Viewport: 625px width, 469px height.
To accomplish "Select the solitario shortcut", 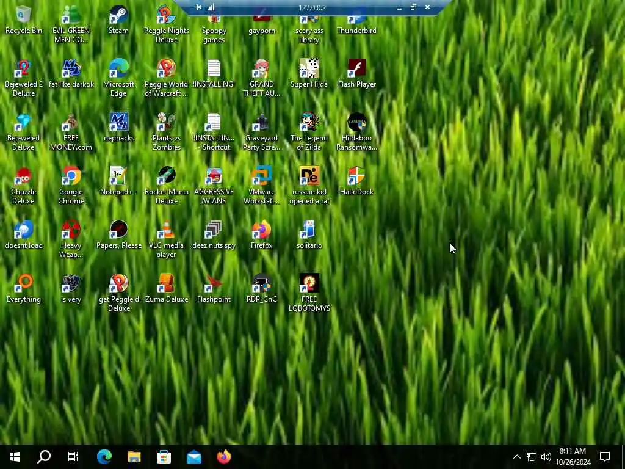I will [x=309, y=235].
